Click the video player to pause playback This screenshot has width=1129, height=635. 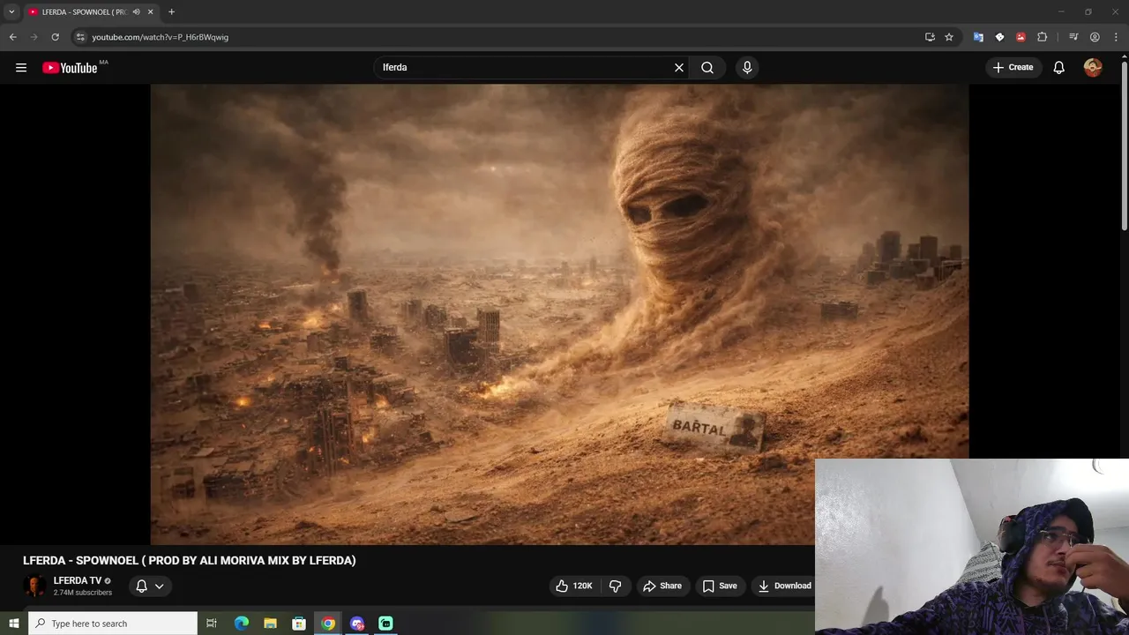coord(559,314)
